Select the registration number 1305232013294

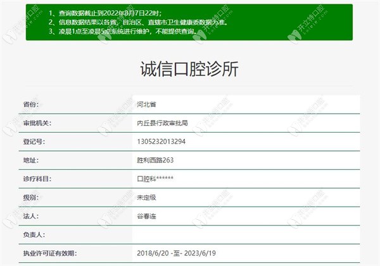(x=161, y=142)
